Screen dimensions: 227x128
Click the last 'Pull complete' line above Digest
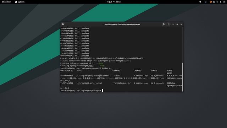click(x=75, y=56)
